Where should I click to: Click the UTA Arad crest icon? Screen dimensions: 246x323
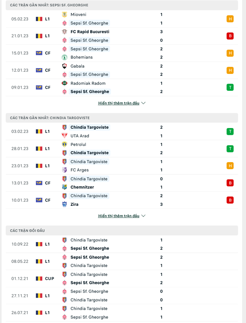point(64,136)
